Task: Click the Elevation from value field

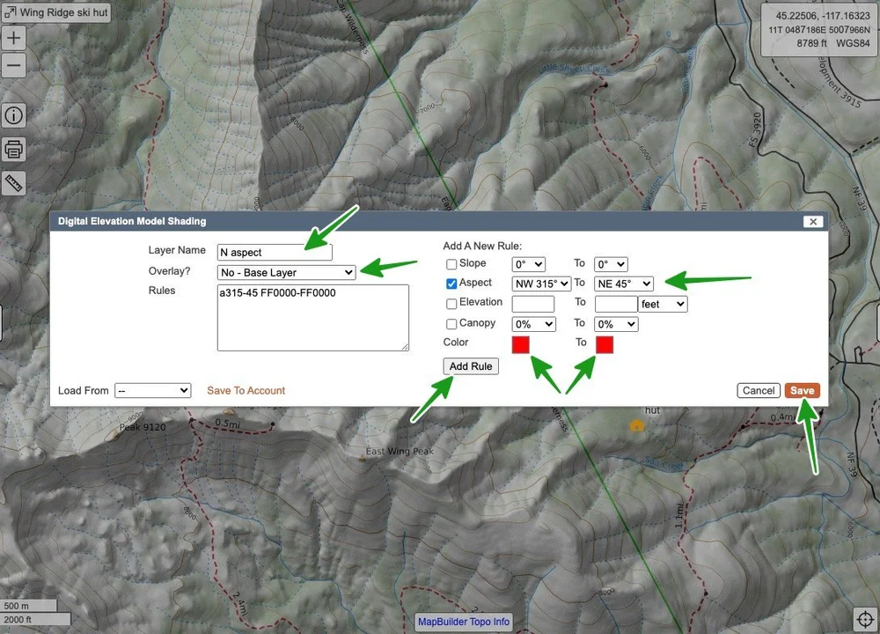Action: [x=533, y=304]
